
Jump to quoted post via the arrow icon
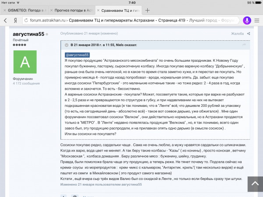click(x=244, y=45)
